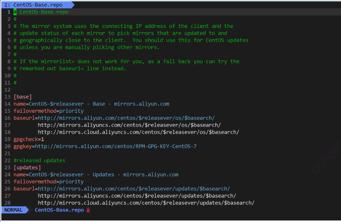Click the [updates] section header
This screenshot has width=341, height=222.
tap(27, 168)
